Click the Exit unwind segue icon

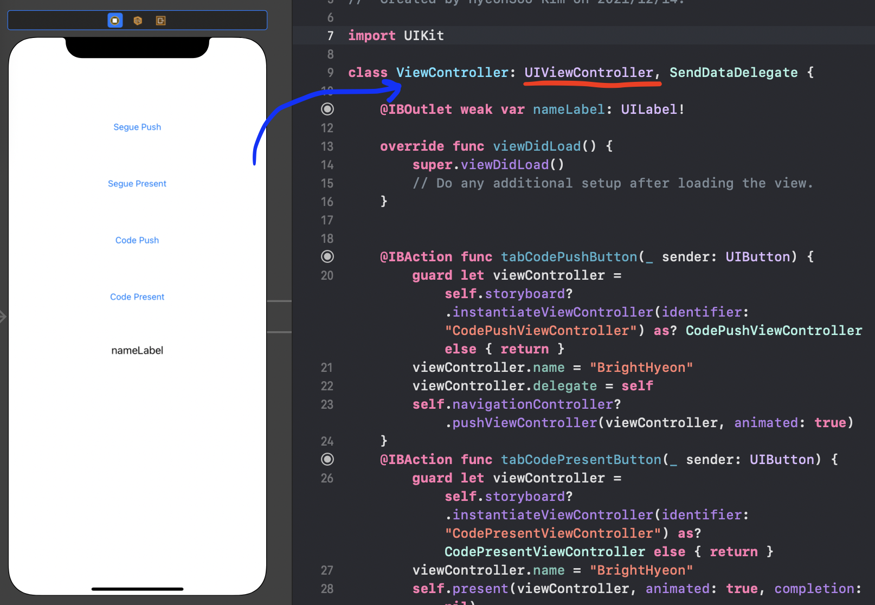pyautogui.click(x=160, y=21)
